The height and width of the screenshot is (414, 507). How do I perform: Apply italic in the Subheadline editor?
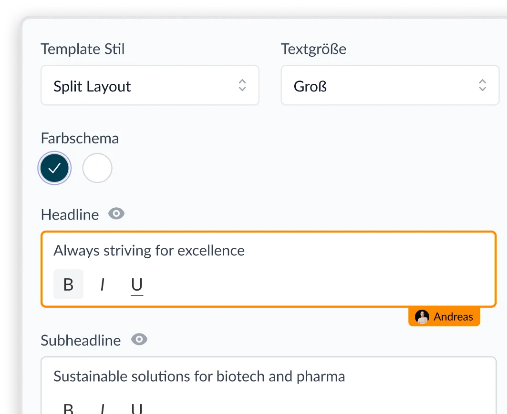102,409
